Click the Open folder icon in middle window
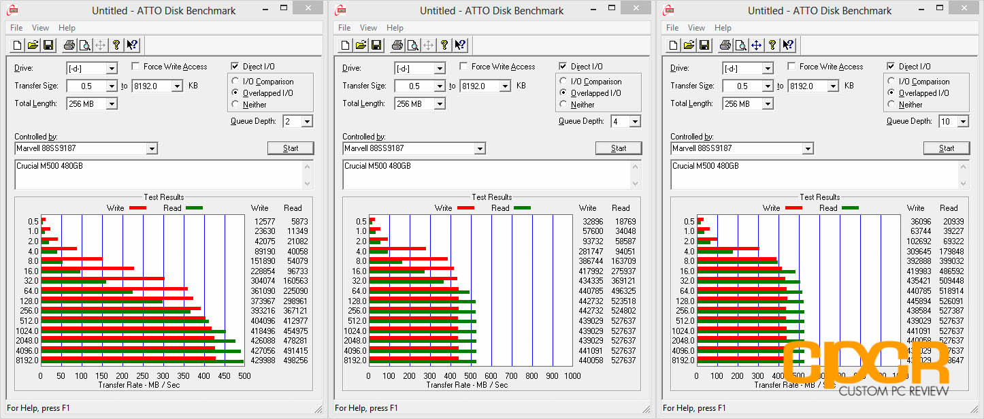Screen dimensions: 984x419 coord(361,45)
